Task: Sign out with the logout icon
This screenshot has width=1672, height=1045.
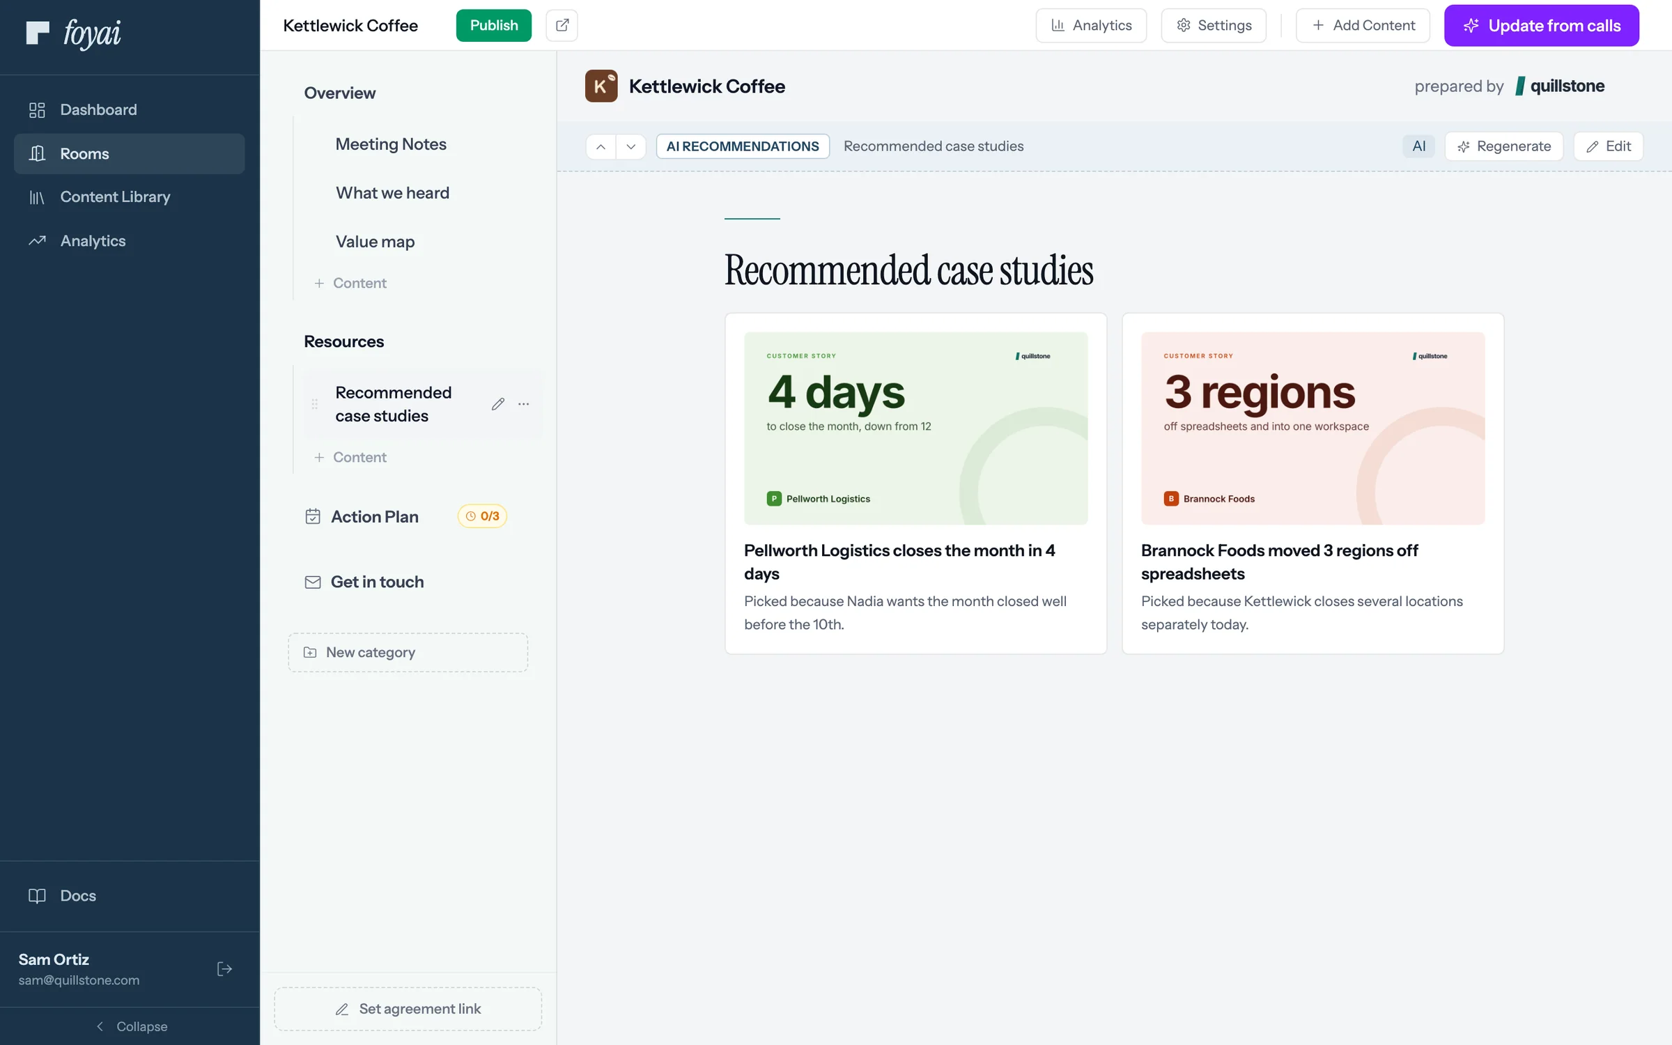Action: point(224,969)
